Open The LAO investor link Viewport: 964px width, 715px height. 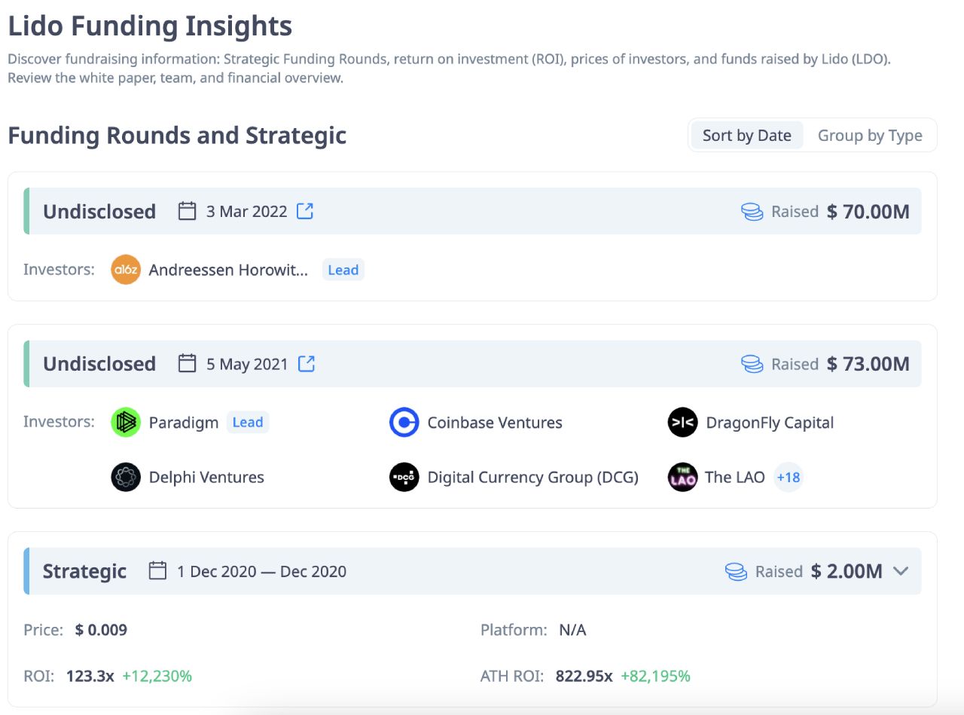click(x=734, y=477)
